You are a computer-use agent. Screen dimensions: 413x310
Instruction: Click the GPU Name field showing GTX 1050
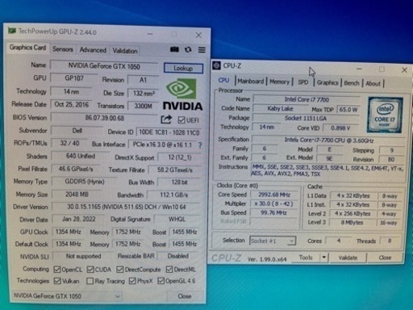coord(104,66)
